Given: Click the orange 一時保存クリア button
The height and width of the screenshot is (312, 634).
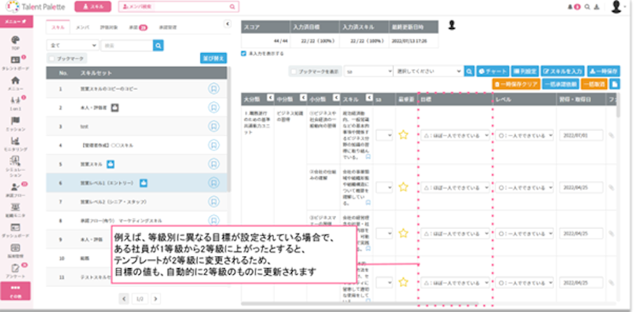Looking at the screenshot, I should (516, 84).
